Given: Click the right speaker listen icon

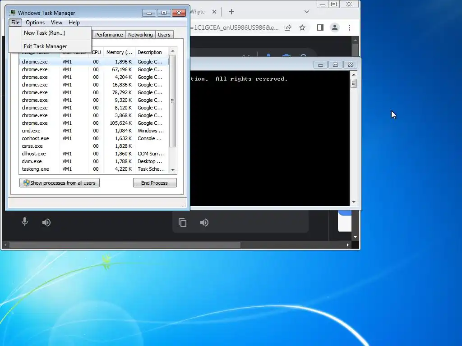Looking at the screenshot, I should [204, 223].
